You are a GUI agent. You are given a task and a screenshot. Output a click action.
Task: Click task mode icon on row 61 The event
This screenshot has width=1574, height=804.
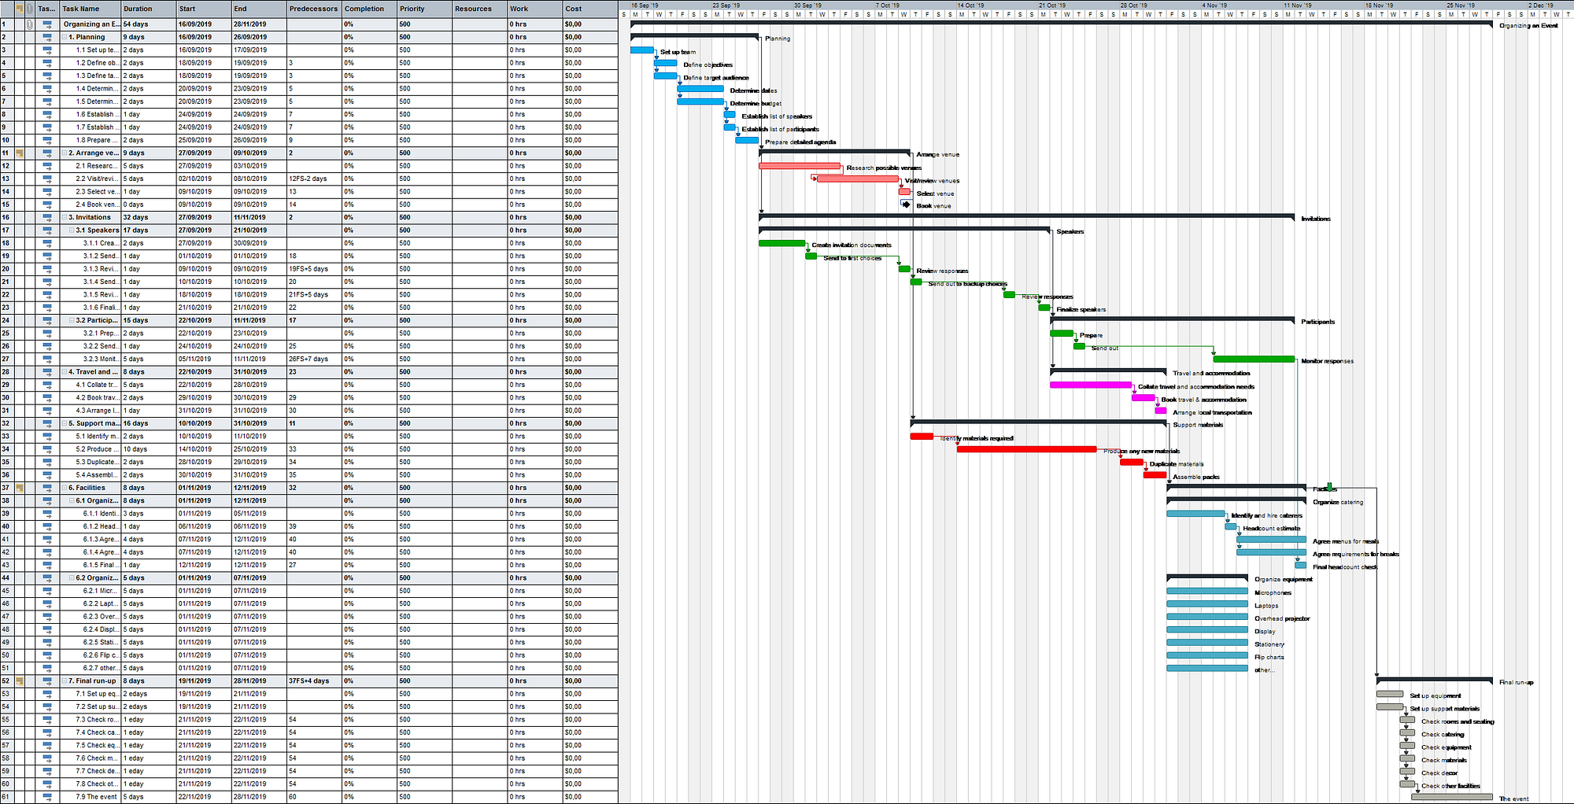tap(47, 797)
